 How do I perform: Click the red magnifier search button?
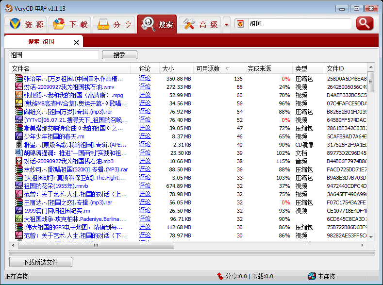365,23
